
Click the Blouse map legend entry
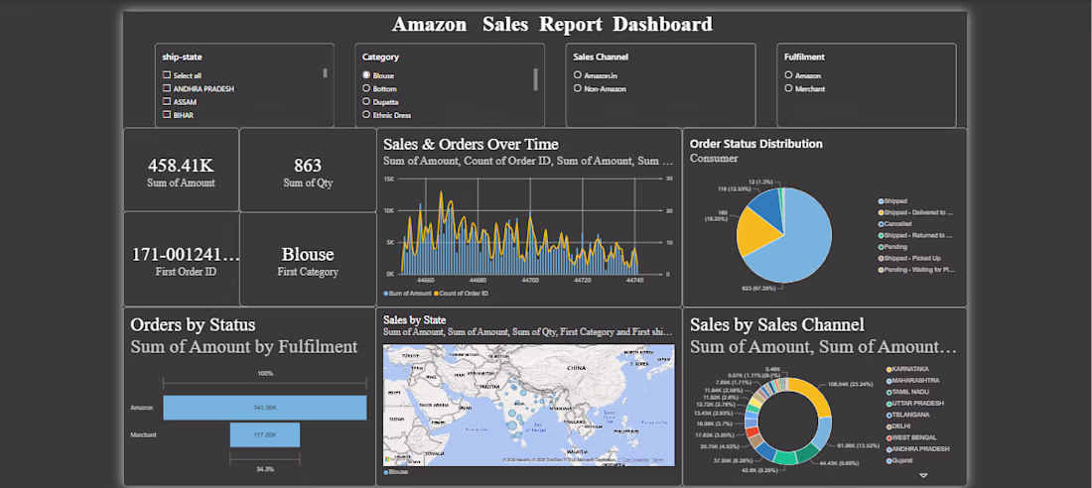pyautogui.click(x=395, y=472)
